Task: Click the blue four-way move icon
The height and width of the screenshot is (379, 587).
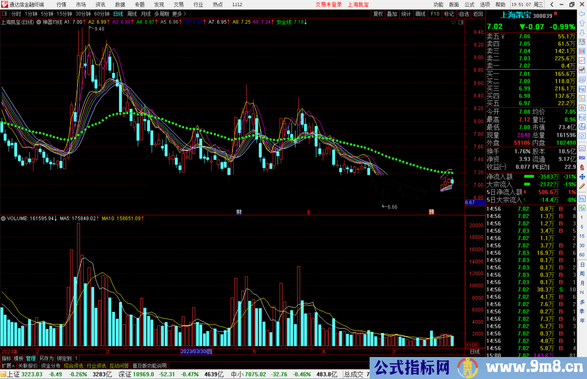Action: pyautogui.click(x=582, y=177)
